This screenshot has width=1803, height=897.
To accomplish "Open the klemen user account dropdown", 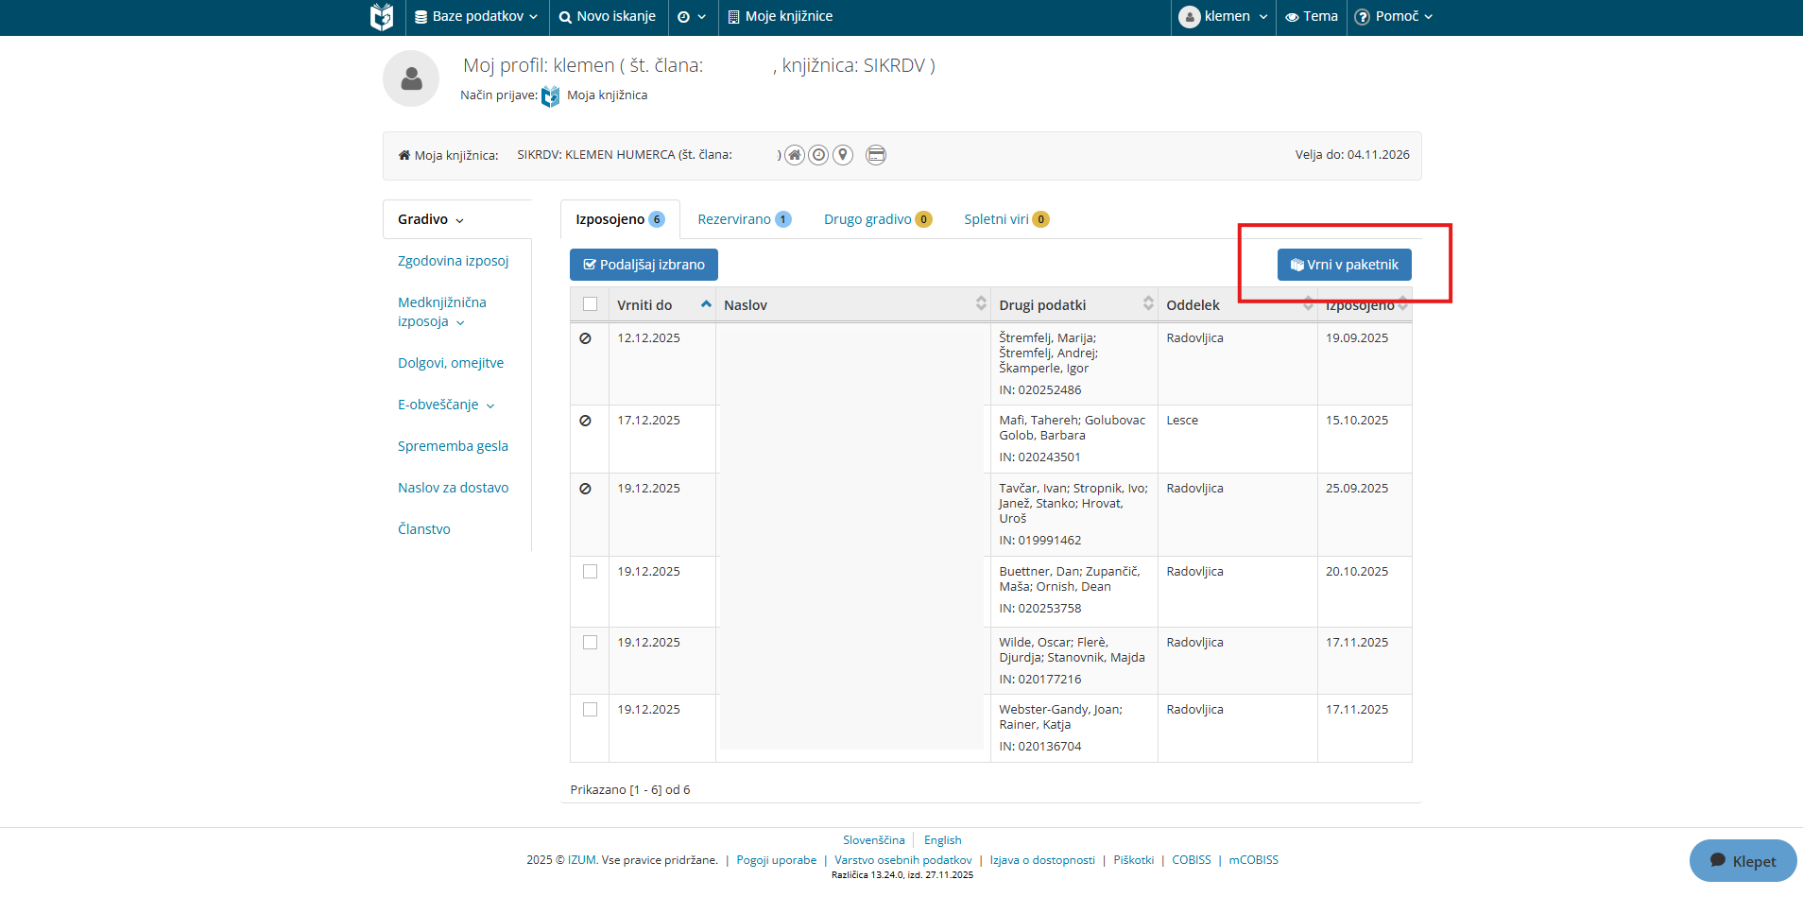I will click(x=1224, y=17).
